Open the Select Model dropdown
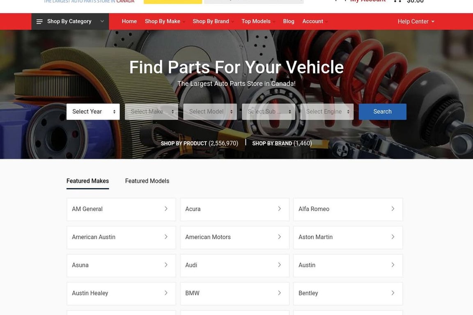This screenshot has width=473, height=315. click(210, 112)
